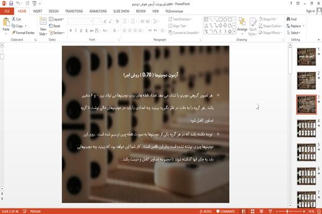Switch to the SLIDE SHOW tab
322x214 pixels.
click(x=121, y=11)
